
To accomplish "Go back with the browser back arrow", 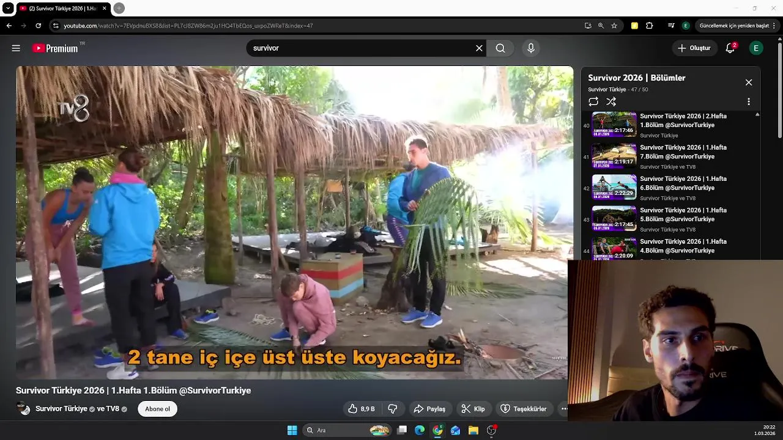I will click(9, 26).
